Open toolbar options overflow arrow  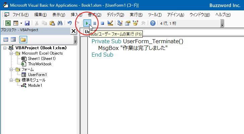222,23
